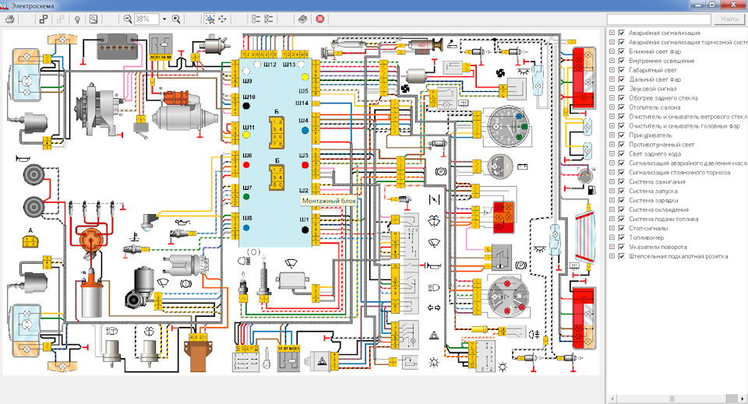Image resolution: width=748 pixels, height=404 pixels.
Task: Click the right scroll arrow of list scrollbar
Action: tap(743, 399)
